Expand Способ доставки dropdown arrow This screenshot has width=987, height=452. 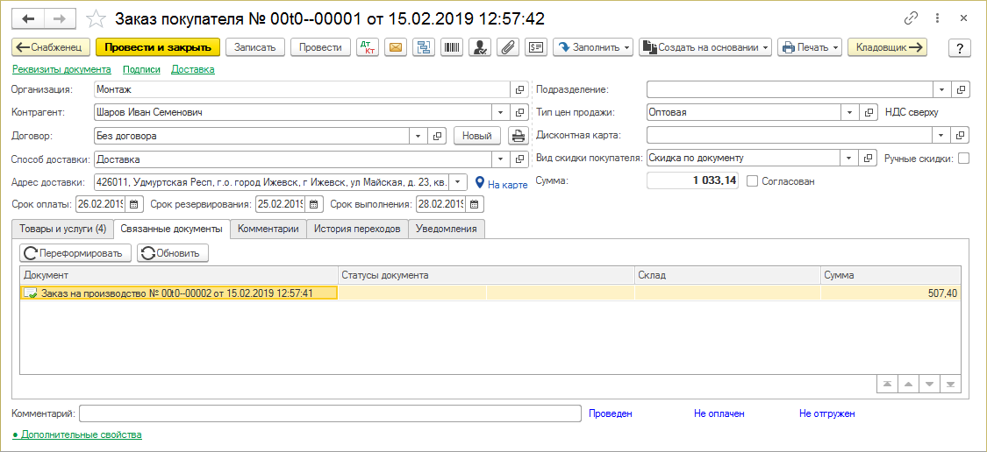pos(501,159)
